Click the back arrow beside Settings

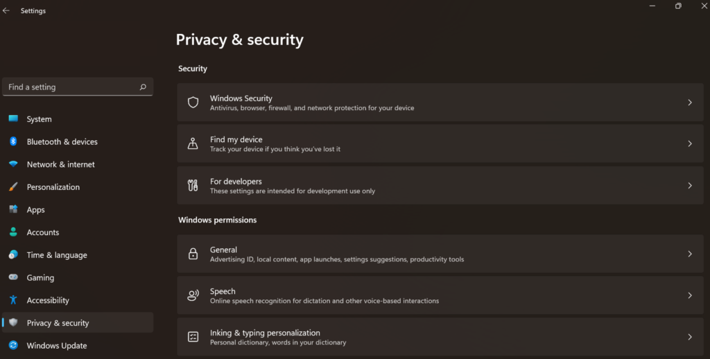6,10
